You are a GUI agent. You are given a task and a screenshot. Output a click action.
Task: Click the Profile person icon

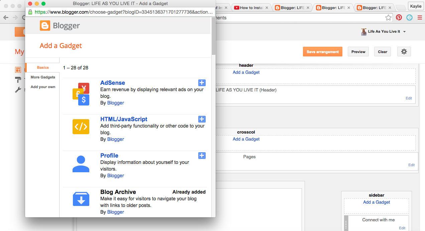(x=81, y=164)
